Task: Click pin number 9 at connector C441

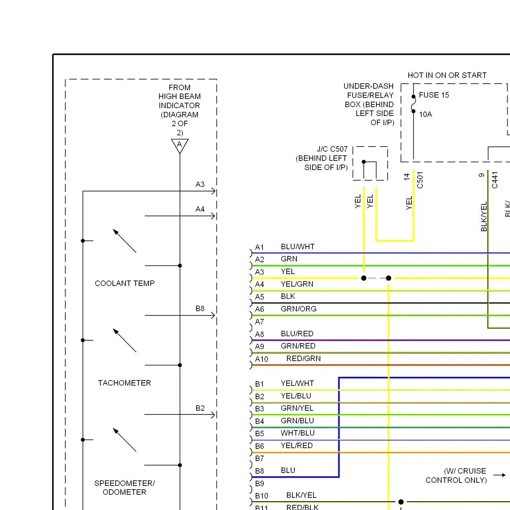Action: pos(481,175)
